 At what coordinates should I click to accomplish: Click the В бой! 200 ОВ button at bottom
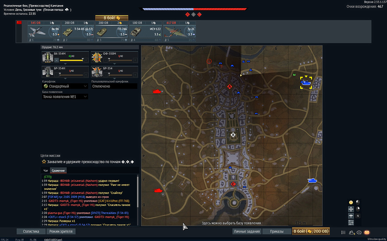[311, 231]
